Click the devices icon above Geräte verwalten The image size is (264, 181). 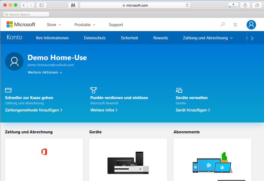(x=179, y=90)
